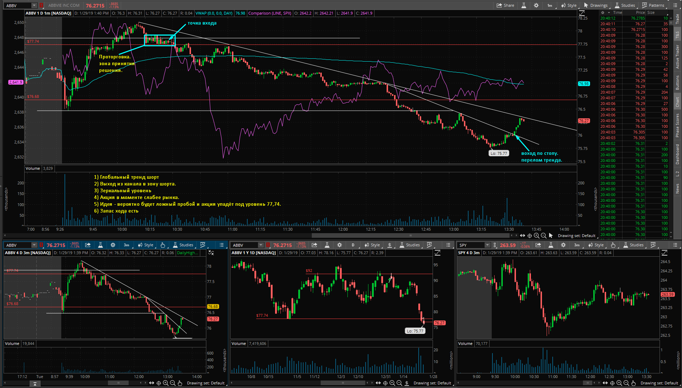The height and width of the screenshot is (388, 682).
Task: Select hand drawing tool in SPY chart toolbar
Action: pyautogui.click(x=613, y=245)
